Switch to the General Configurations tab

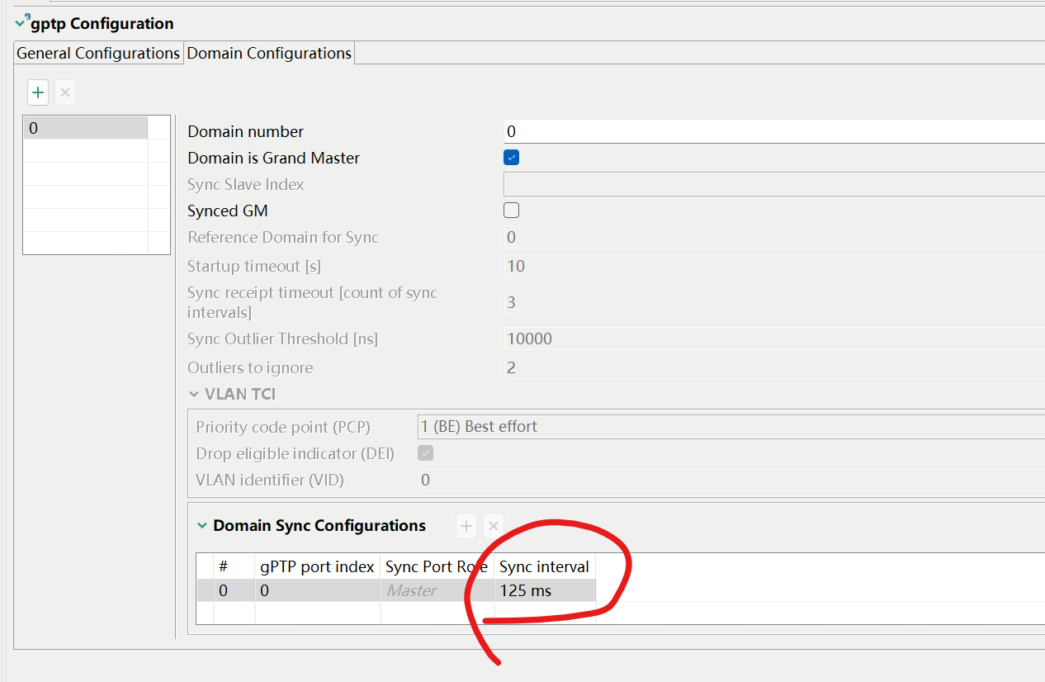pos(97,53)
